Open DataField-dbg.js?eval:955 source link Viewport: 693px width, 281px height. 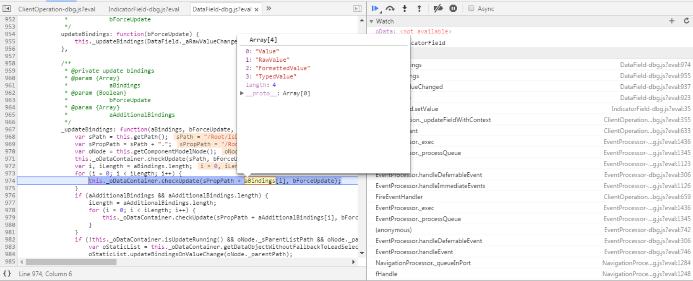[x=655, y=76]
